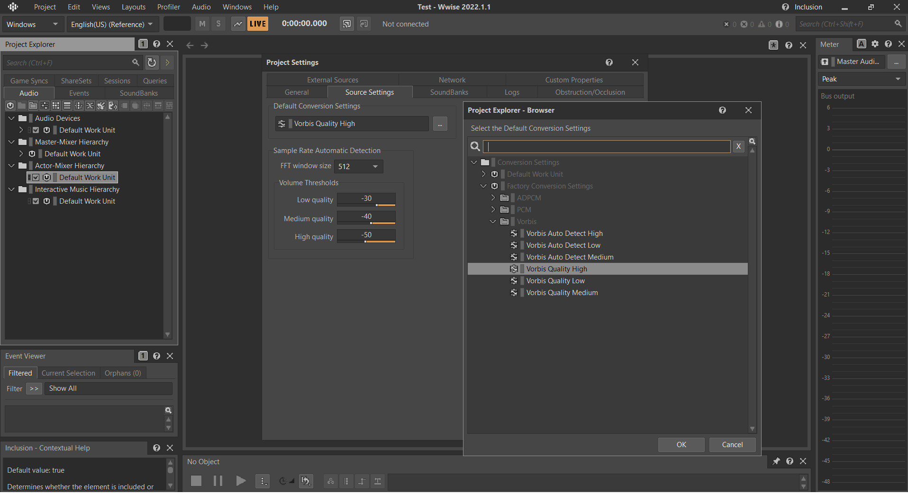Click the Solo (S) toolbar button
The image size is (908, 494).
[x=218, y=24]
